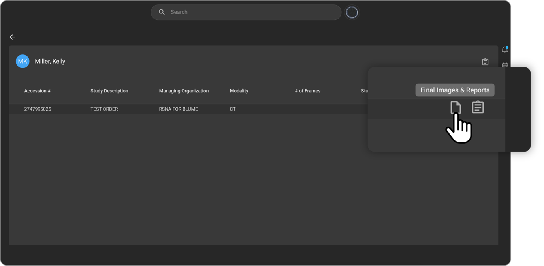The height and width of the screenshot is (266, 544).
Task: Open the Miller, Kelly patient name
Action: coord(50,61)
